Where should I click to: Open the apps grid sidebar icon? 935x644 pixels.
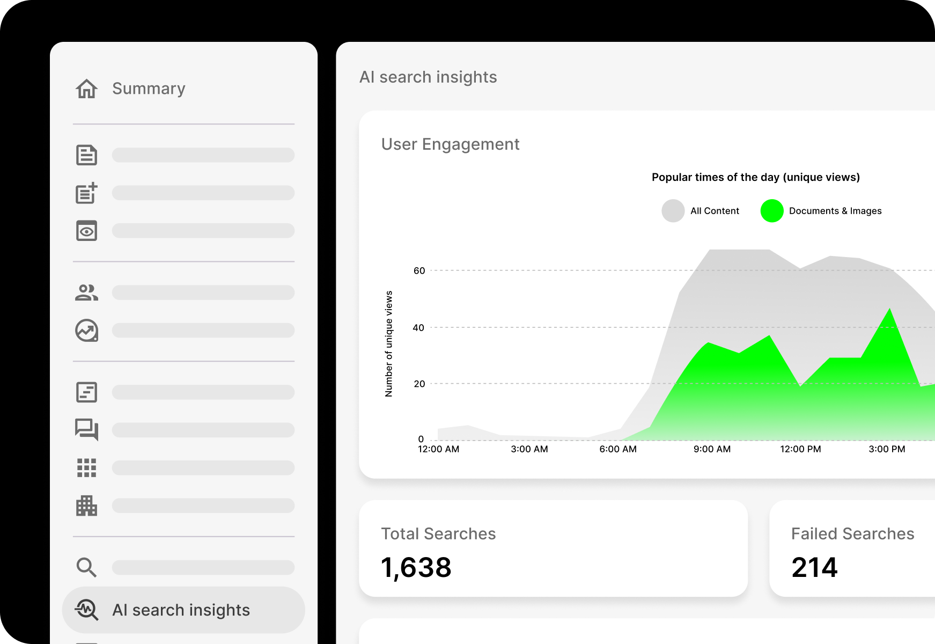click(x=86, y=468)
